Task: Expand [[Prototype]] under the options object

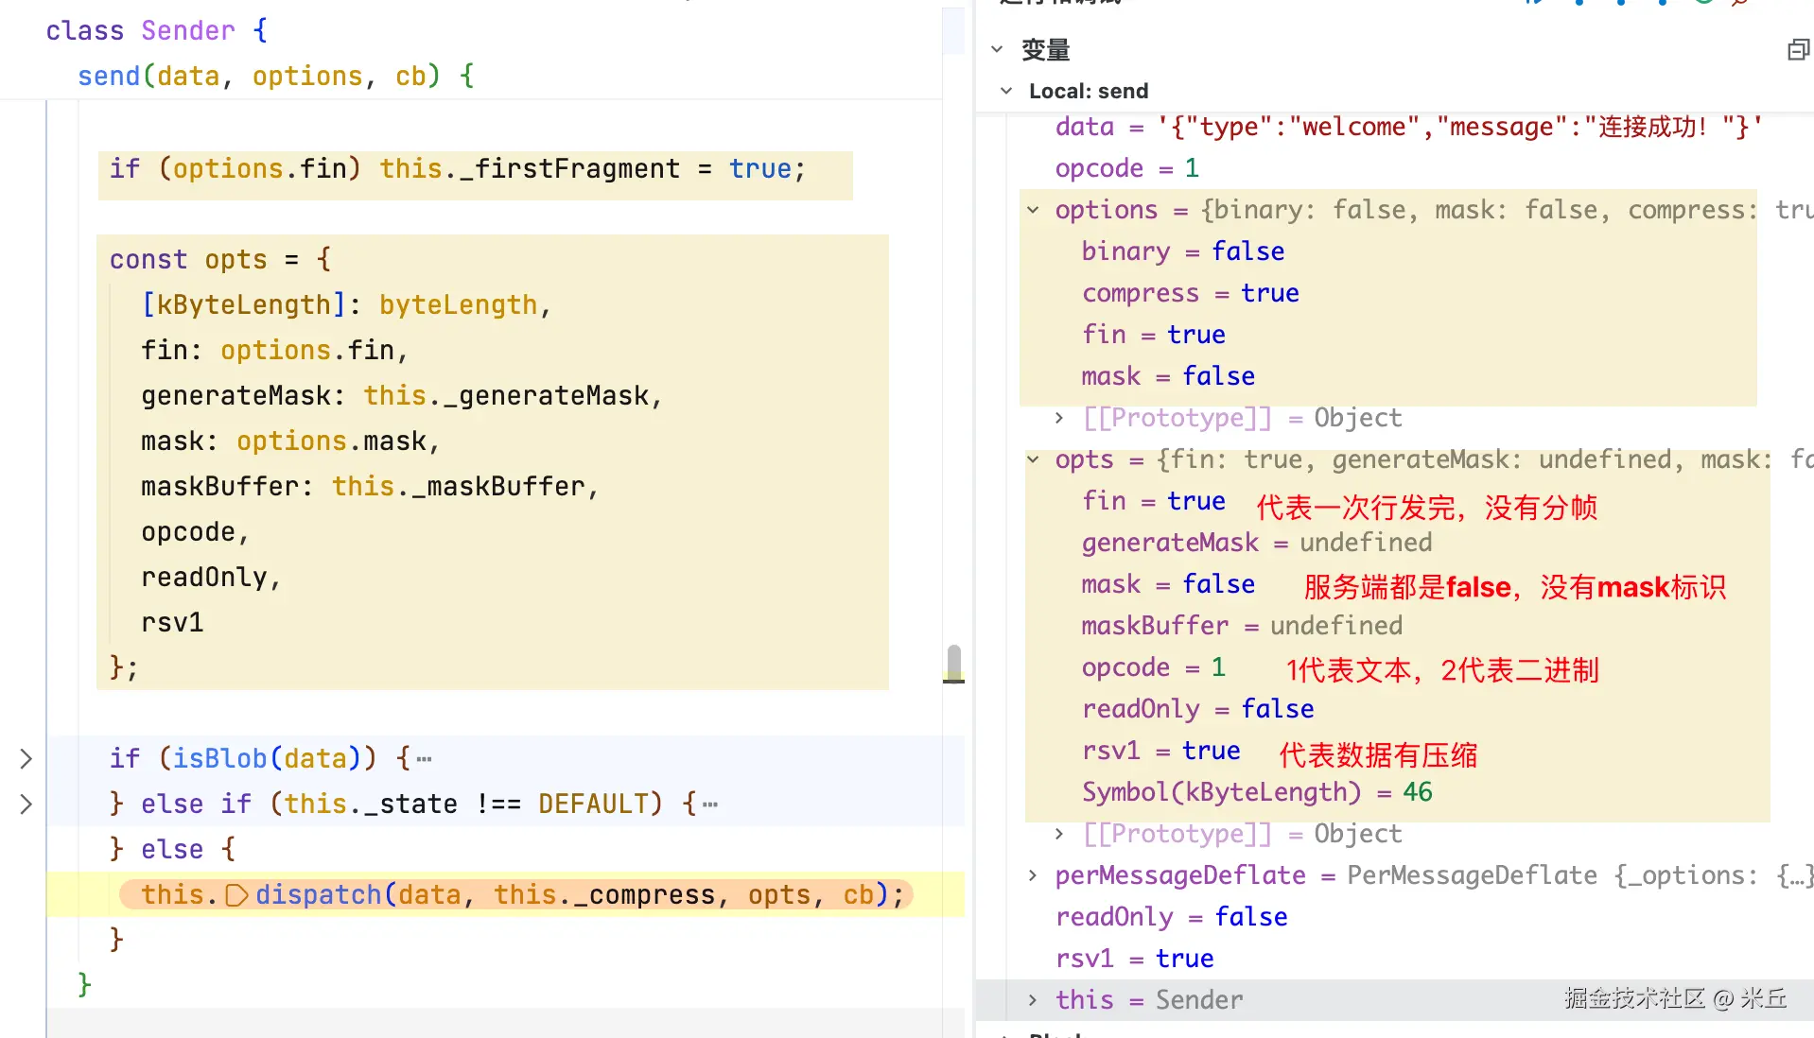Action: (1059, 418)
